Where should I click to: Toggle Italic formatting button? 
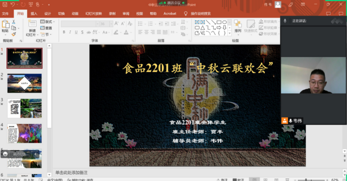tap(70, 32)
